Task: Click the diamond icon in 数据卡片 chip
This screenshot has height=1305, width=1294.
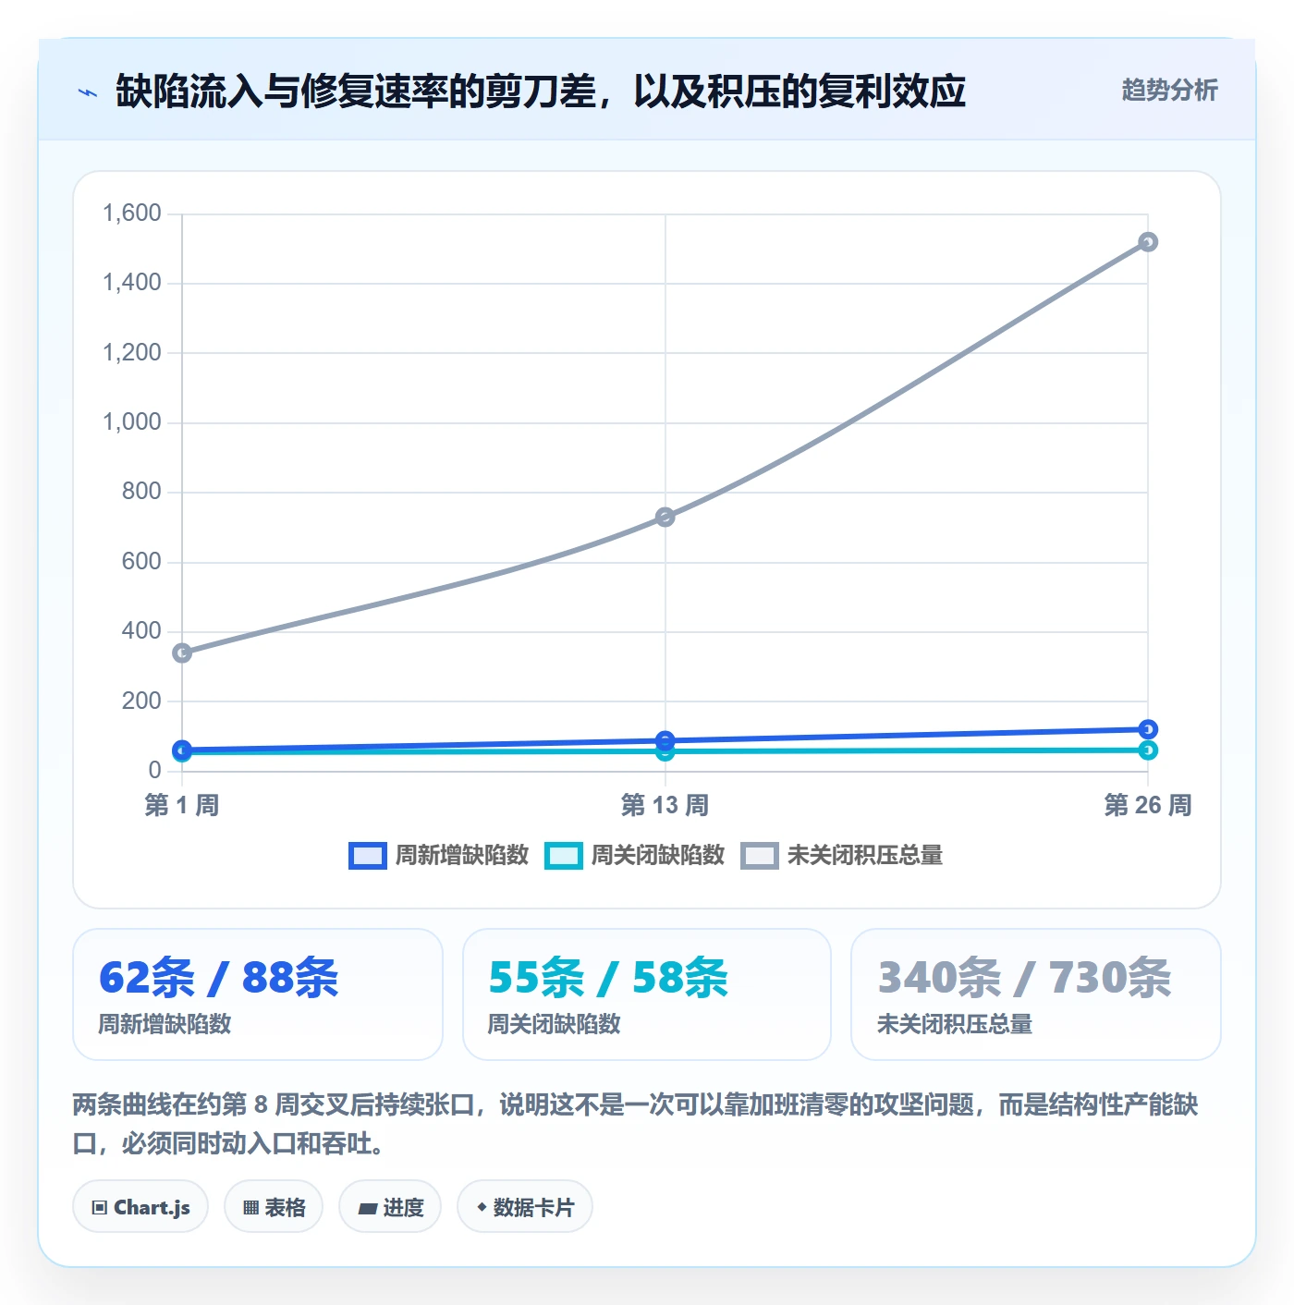Action: [482, 1207]
